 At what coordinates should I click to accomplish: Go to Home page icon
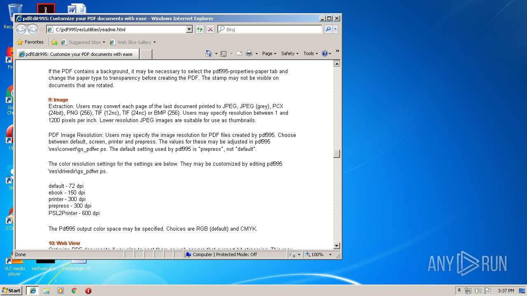(209, 53)
